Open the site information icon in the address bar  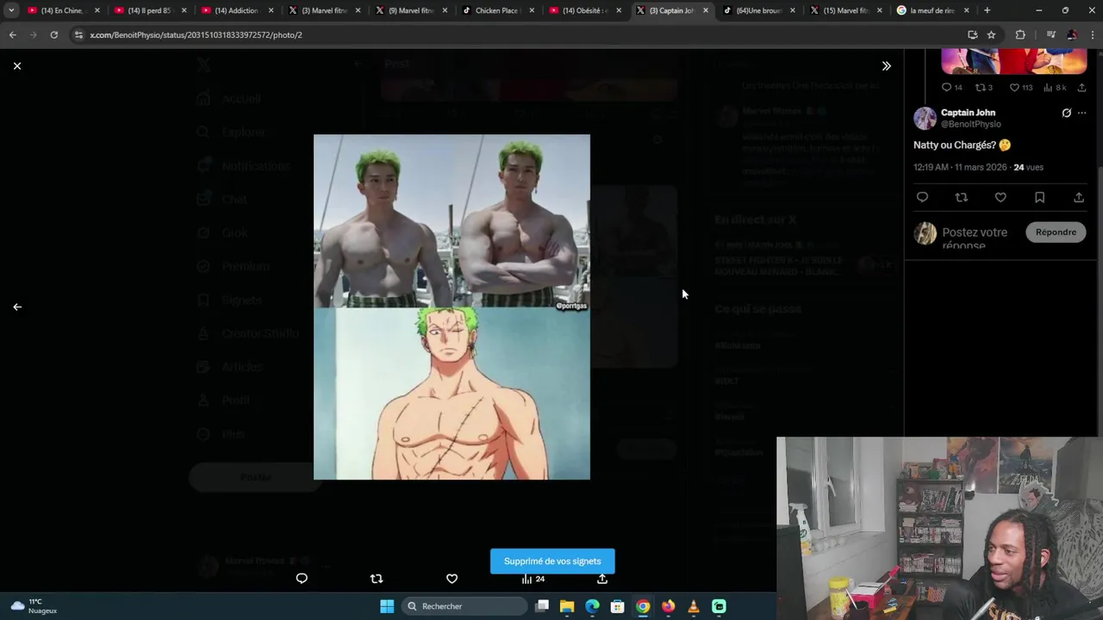[78, 34]
